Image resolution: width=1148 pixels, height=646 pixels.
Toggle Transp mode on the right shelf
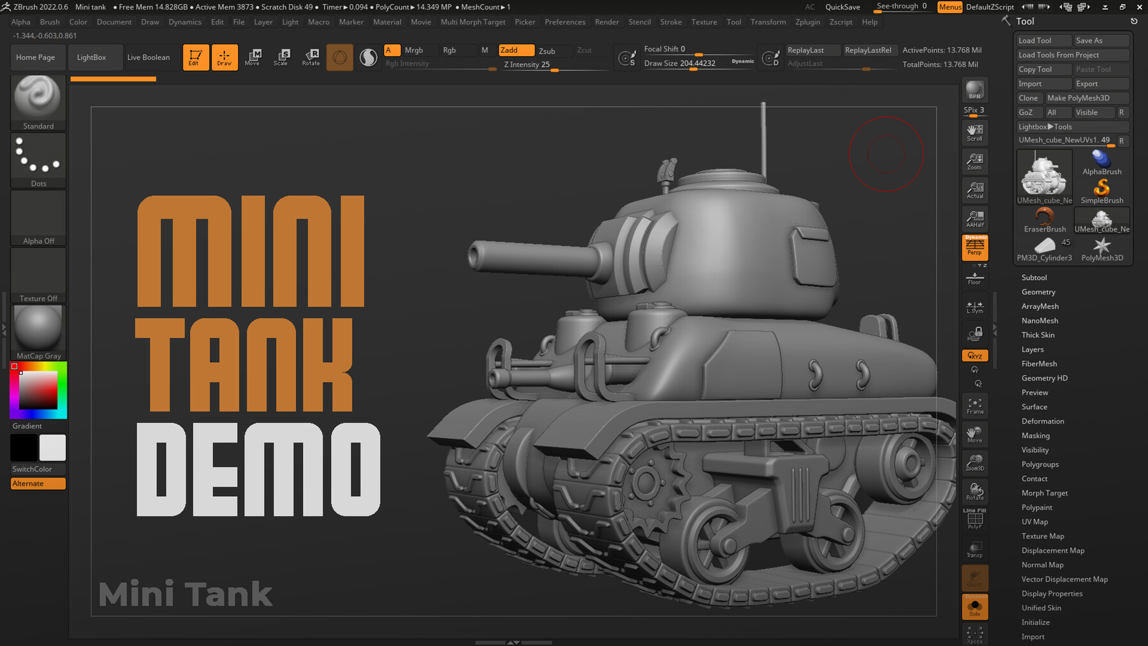(x=975, y=548)
